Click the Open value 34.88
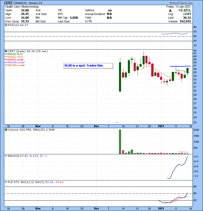This screenshot has width=203, height=211. 25,10
